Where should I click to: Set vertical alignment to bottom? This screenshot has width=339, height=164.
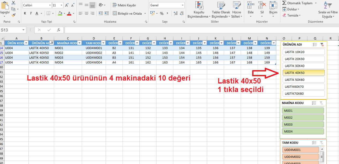92,5
